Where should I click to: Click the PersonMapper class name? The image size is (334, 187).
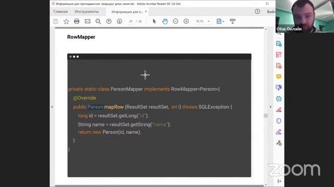126,89
